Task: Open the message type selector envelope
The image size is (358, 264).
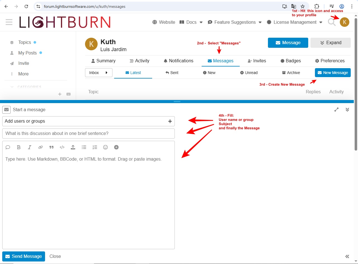Action: point(6,110)
